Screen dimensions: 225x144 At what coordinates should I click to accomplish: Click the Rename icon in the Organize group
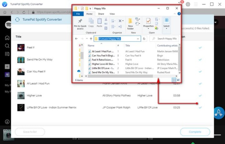pos(120,26)
